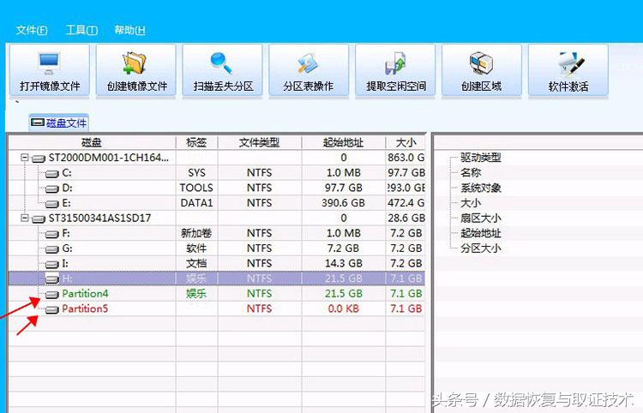Switch to the 磁盘文件 tab

[59, 123]
